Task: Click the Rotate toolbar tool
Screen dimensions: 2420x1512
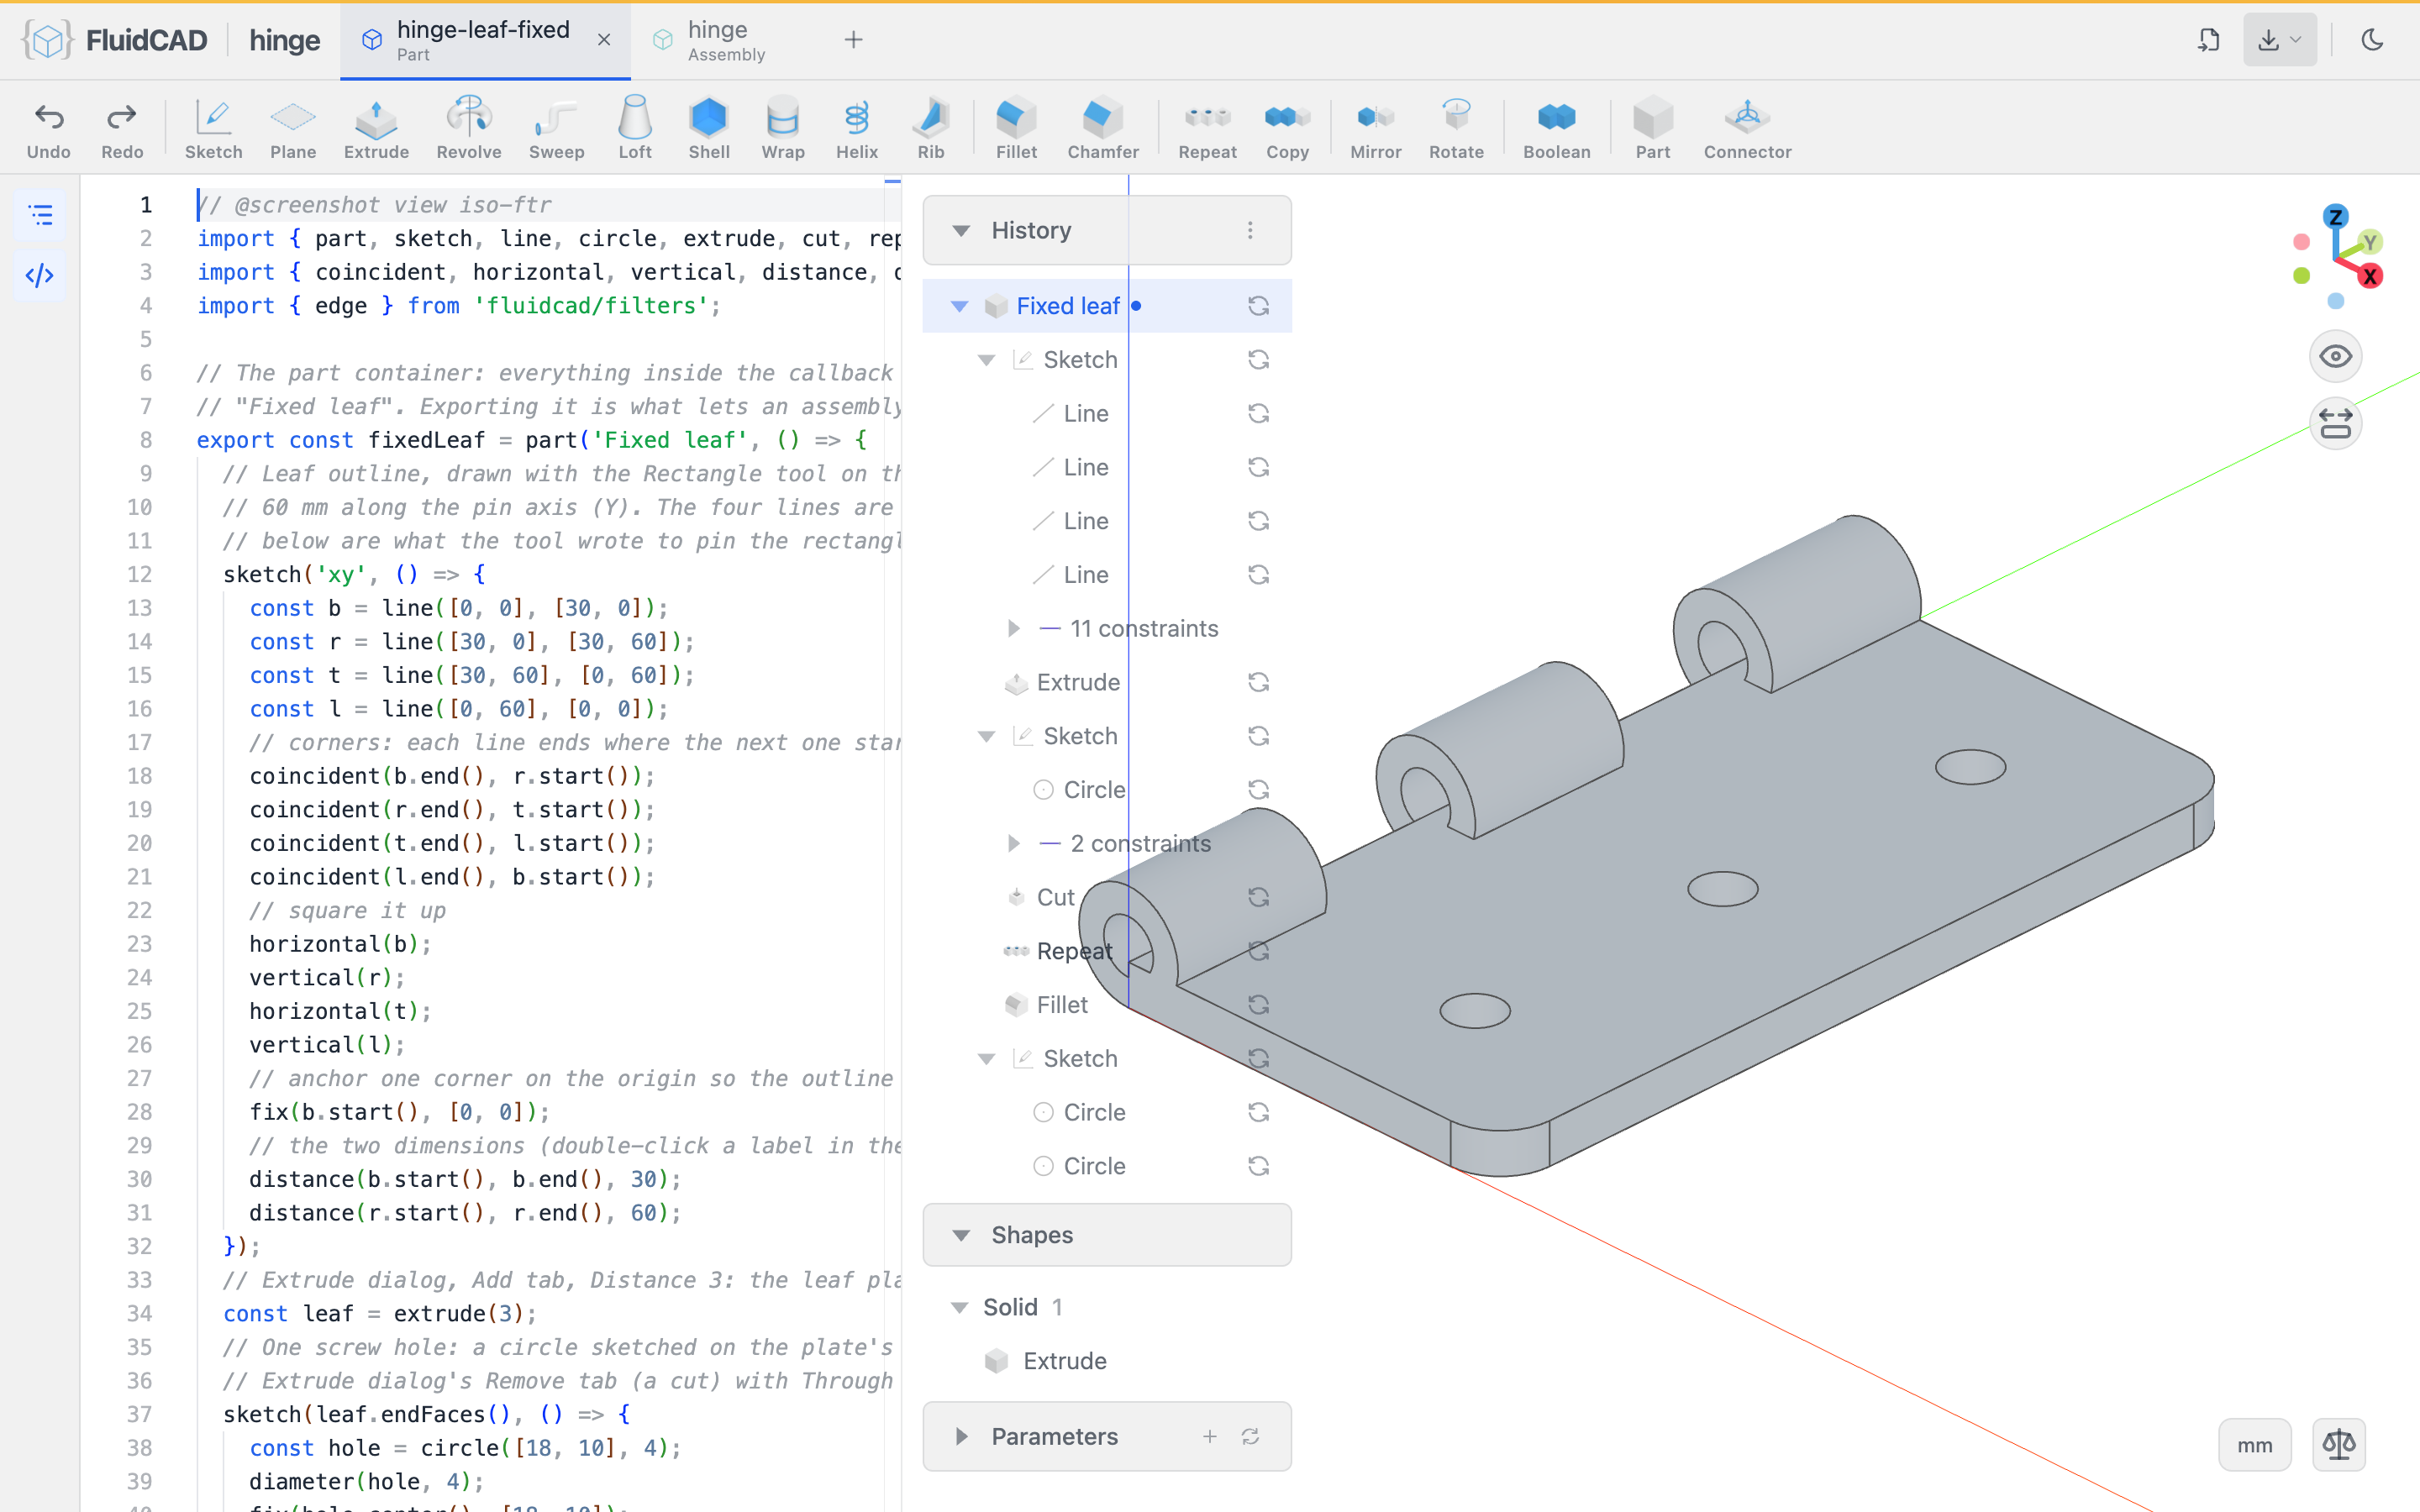Action: [x=1456, y=128]
